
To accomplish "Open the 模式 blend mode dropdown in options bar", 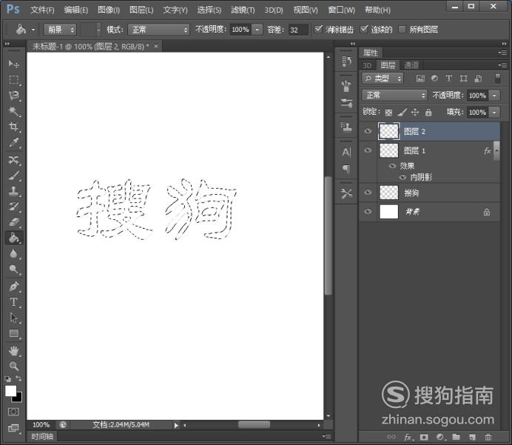I will 158,30.
